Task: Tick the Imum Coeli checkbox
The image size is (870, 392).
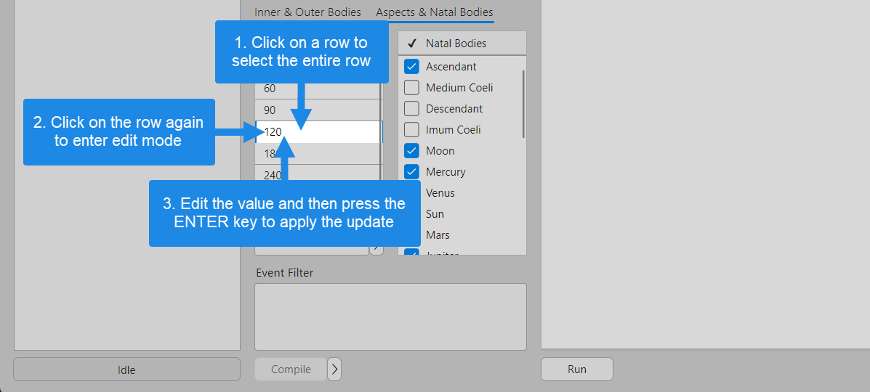Action: click(411, 130)
